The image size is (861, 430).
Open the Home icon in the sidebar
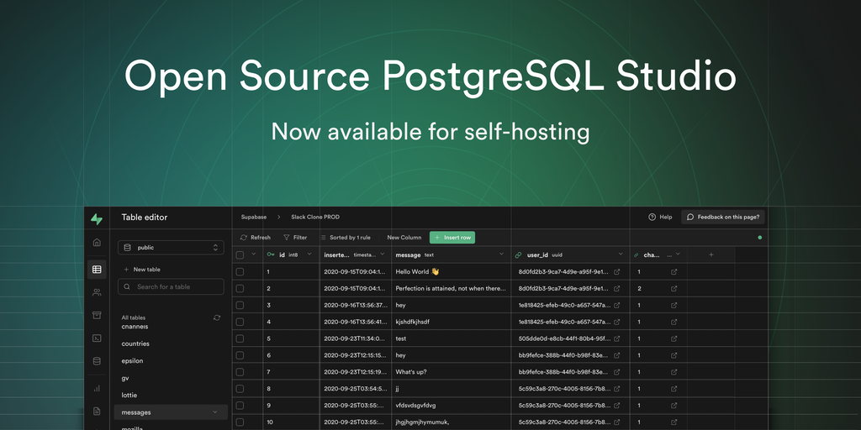(x=97, y=243)
